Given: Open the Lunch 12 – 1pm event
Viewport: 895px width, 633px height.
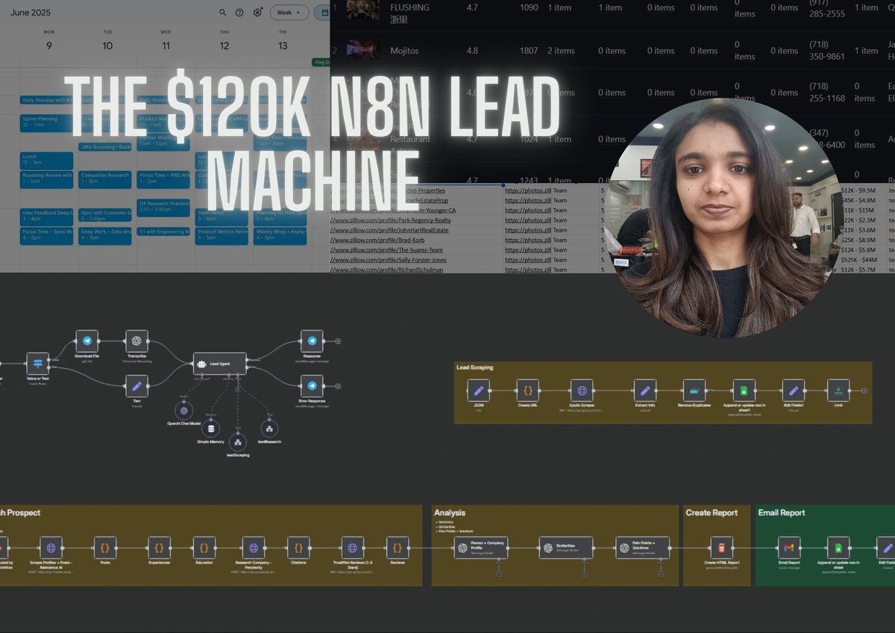Looking at the screenshot, I should point(47,160).
